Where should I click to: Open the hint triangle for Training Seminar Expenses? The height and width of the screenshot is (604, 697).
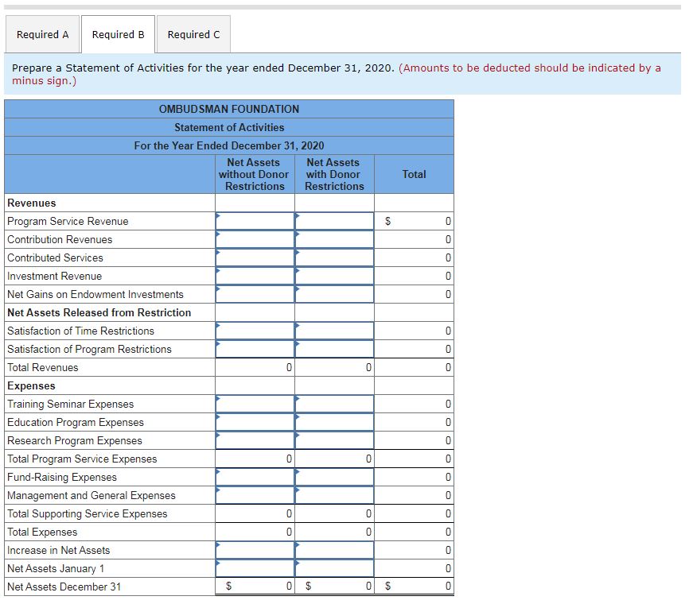tap(217, 399)
